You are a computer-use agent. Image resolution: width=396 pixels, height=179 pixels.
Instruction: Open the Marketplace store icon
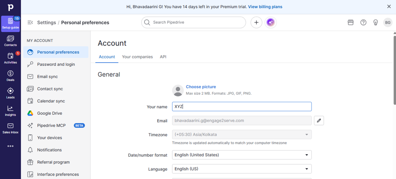[x=351, y=22]
